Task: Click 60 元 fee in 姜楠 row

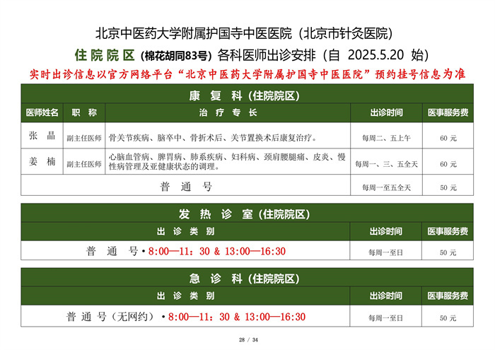Action: pos(448,164)
